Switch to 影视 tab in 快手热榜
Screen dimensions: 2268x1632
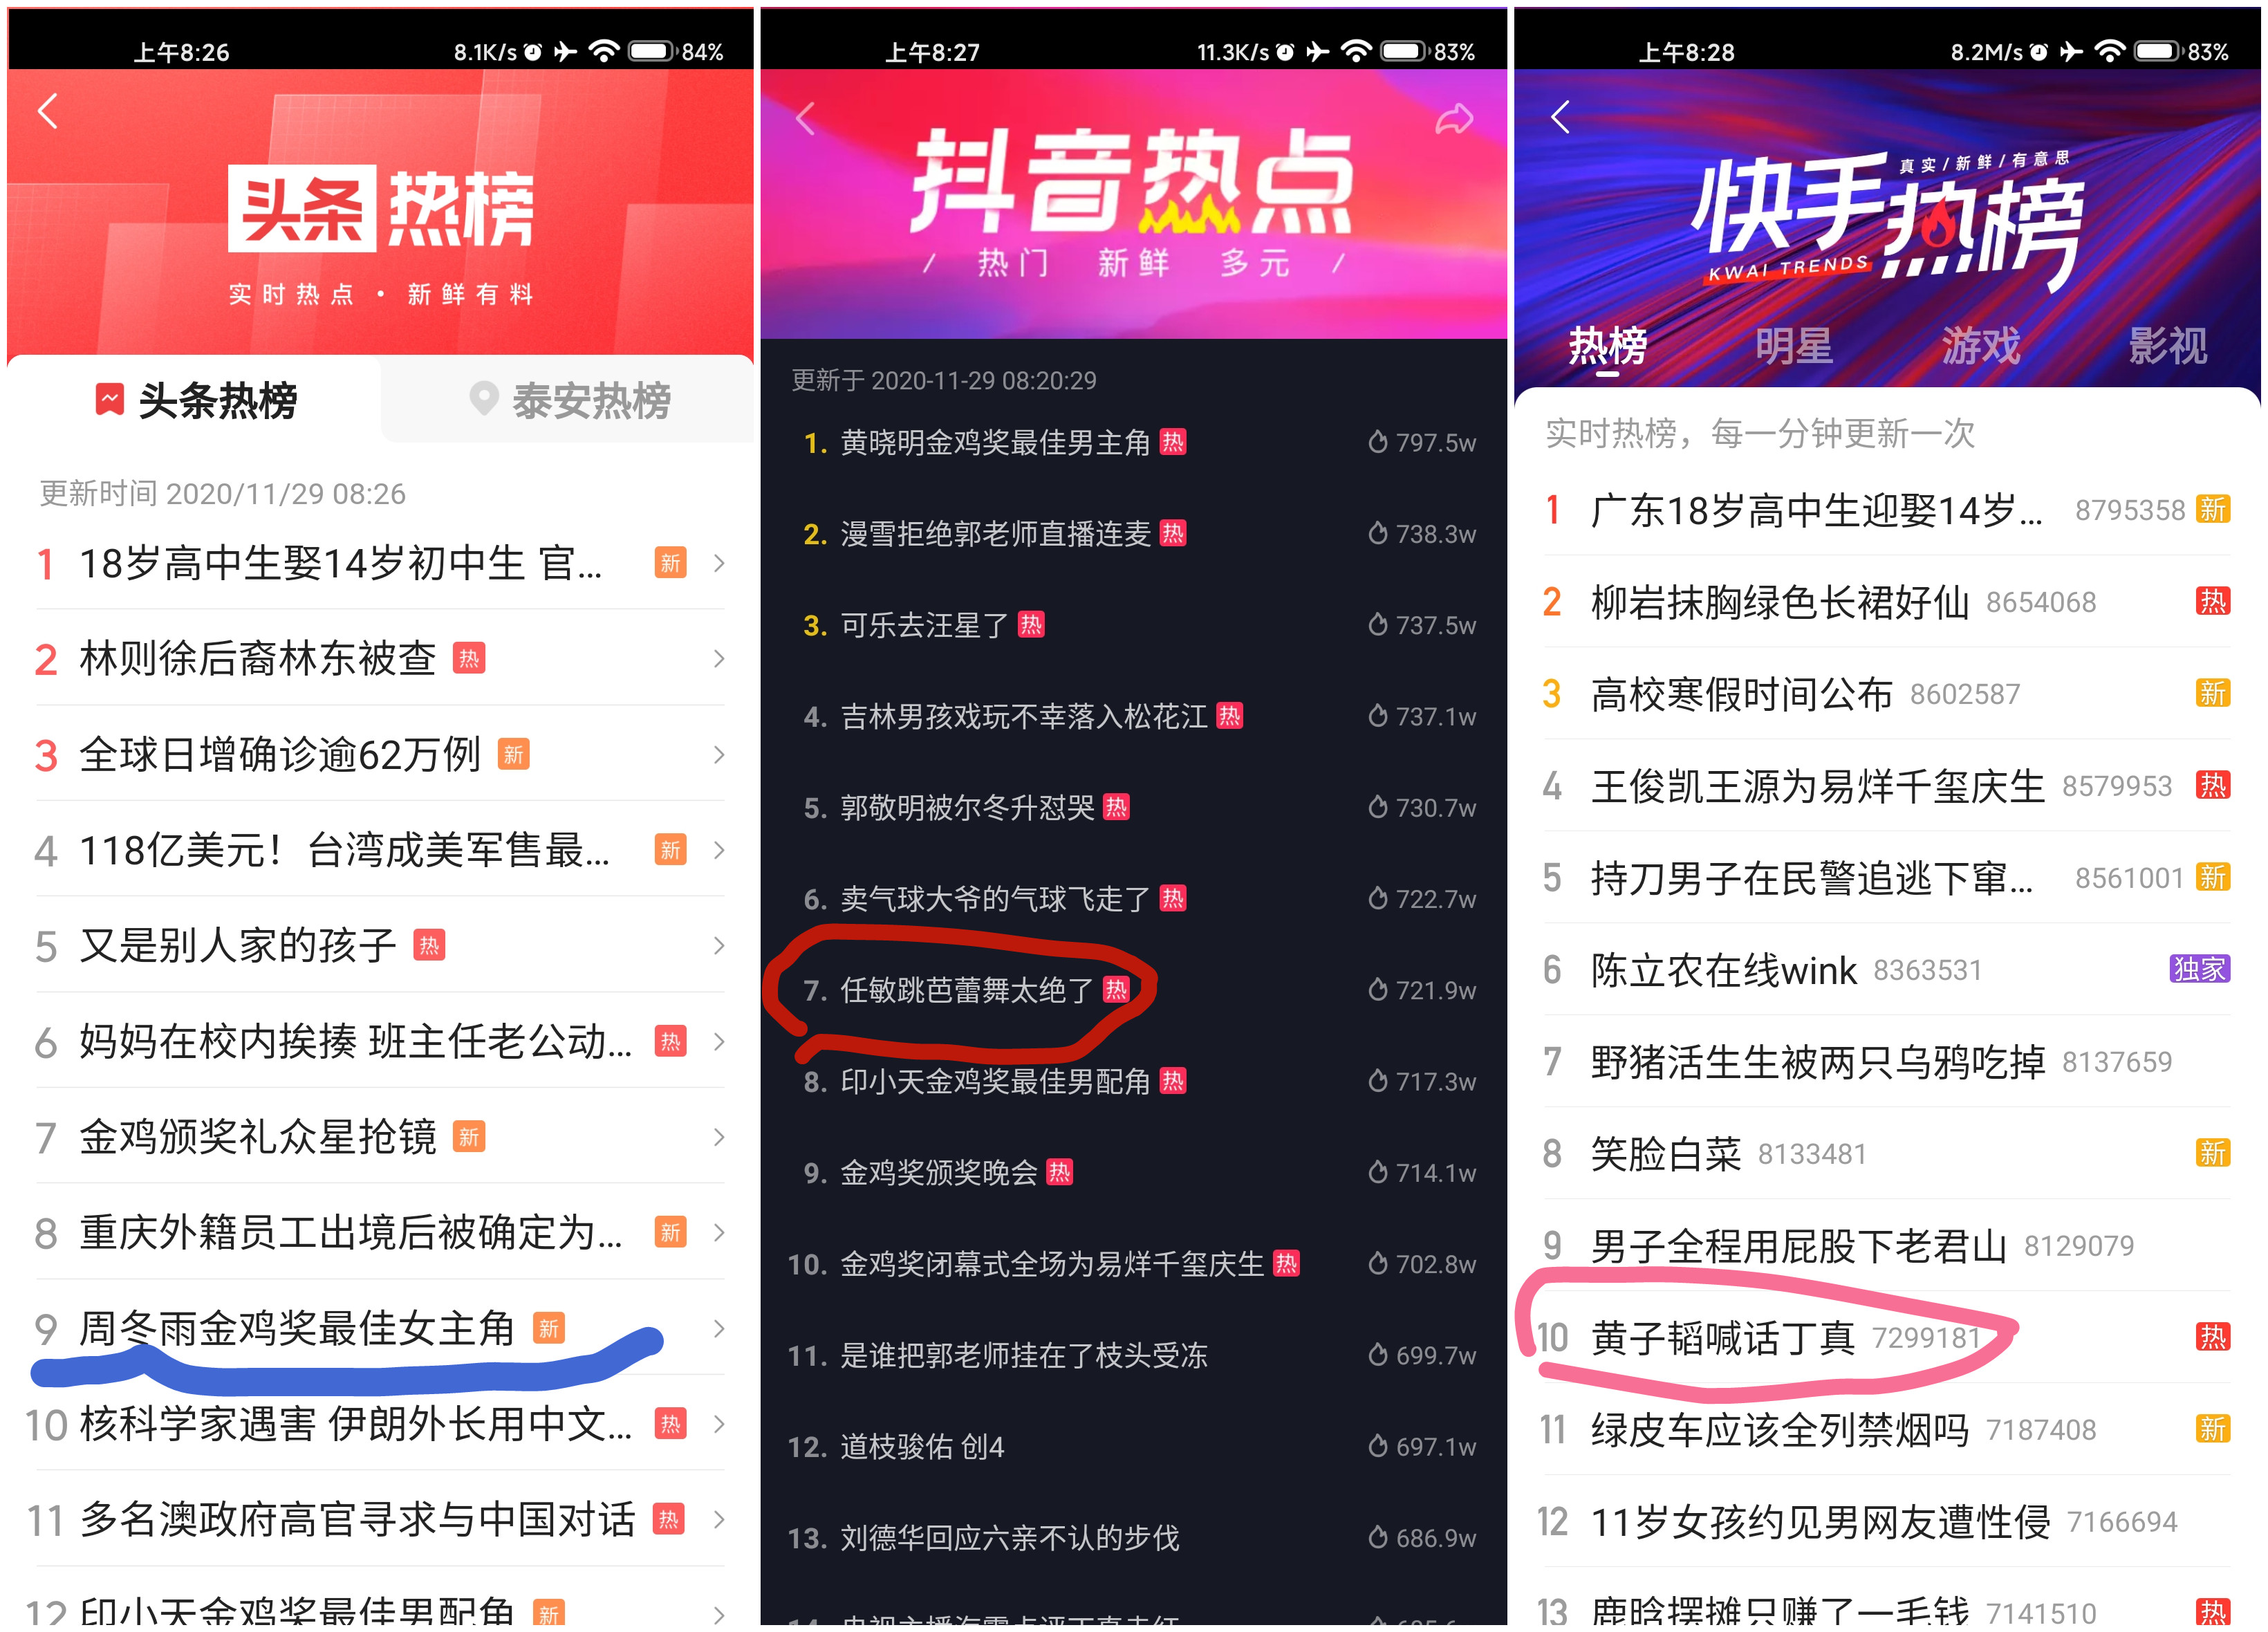(x=2167, y=346)
